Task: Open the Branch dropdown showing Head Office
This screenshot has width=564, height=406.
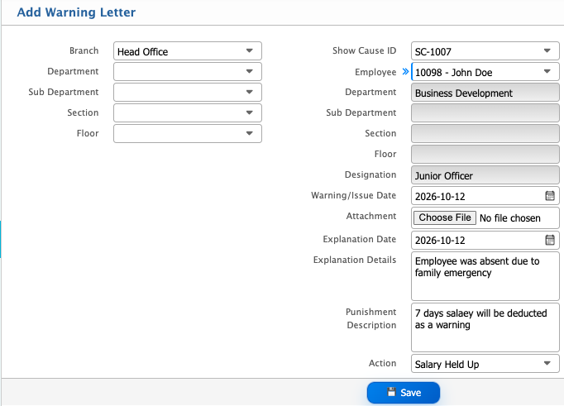Action: [188, 51]
